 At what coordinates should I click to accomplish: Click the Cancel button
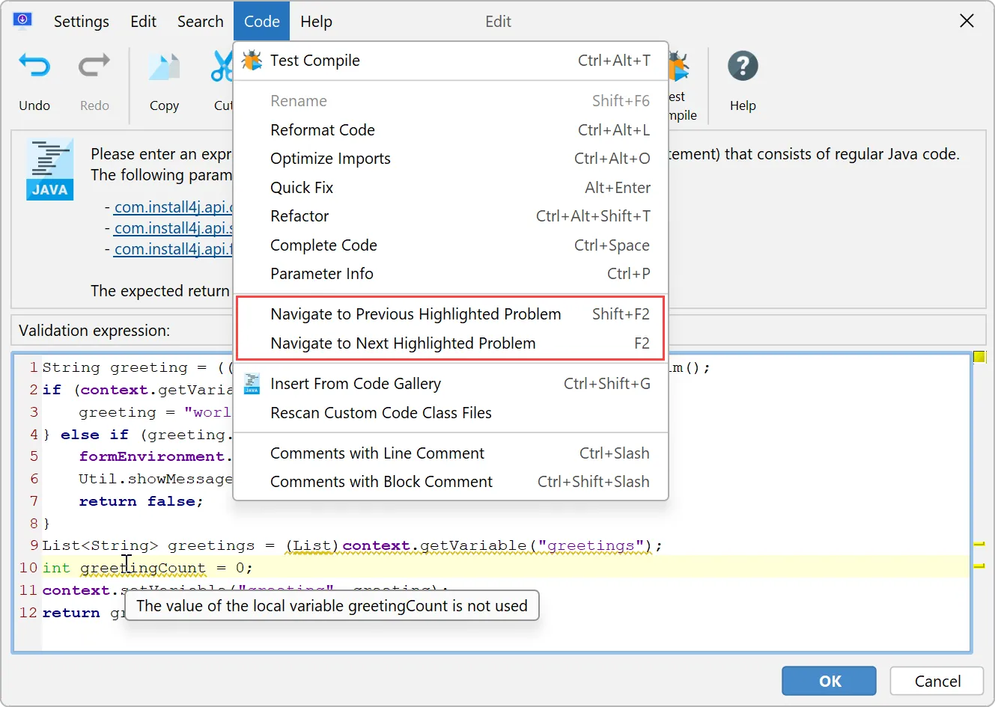[x=937, y=681]
